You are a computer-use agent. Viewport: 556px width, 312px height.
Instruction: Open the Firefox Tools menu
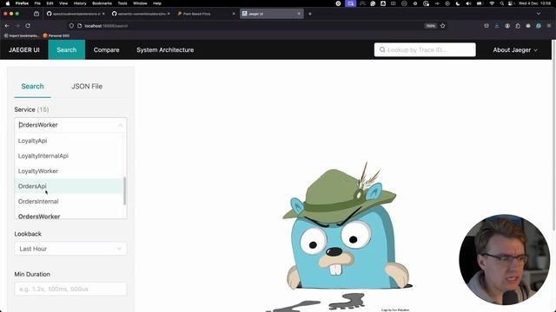pyautogui.click(x=122, y=3)
